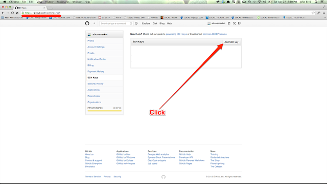Screen dimensions: 327x184
Task: Focus the Search or type a command field
Action: [116, 24]
